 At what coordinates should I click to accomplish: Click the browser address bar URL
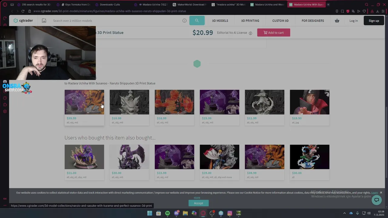pos(110,11)
